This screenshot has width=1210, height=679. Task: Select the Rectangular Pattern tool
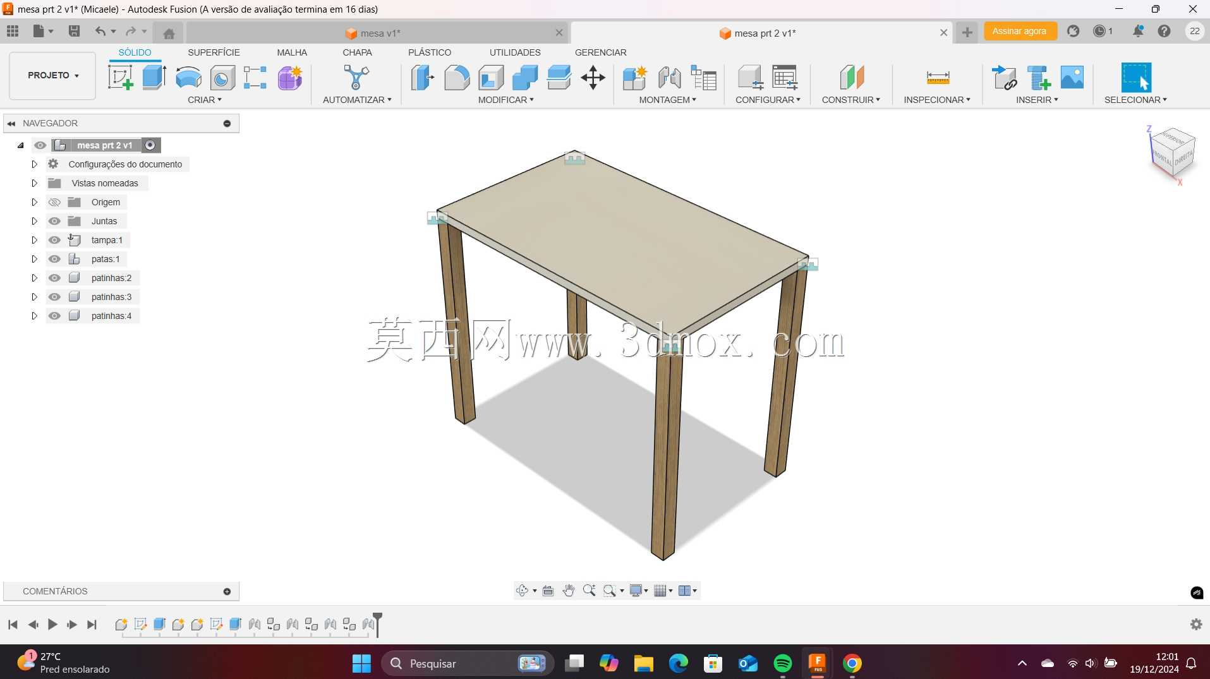click(x=255, y=78)
